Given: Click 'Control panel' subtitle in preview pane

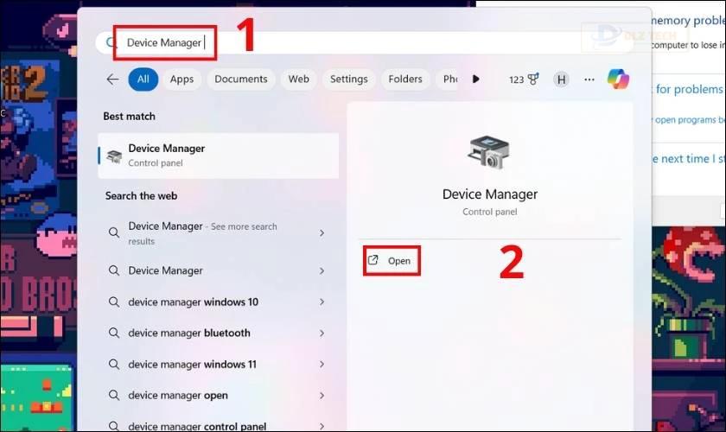Looking at the screenshot, I should pyautogui.click(x=490, y=212).
